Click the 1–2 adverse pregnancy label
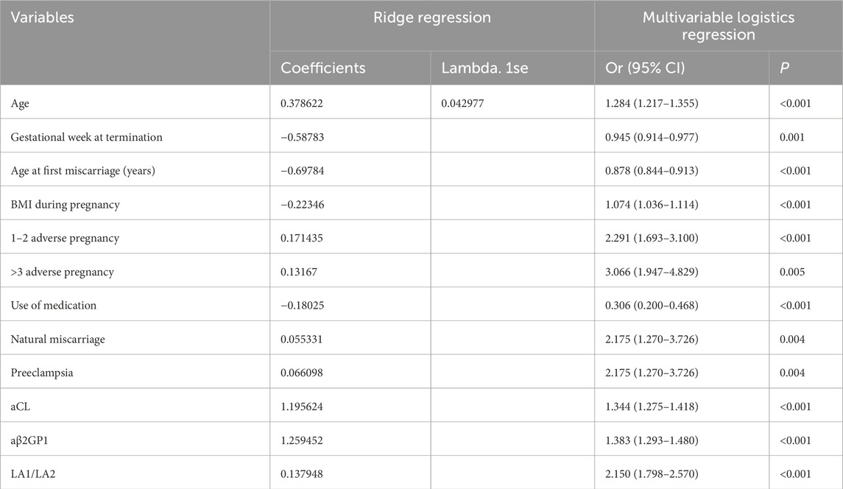 point(65,238)
